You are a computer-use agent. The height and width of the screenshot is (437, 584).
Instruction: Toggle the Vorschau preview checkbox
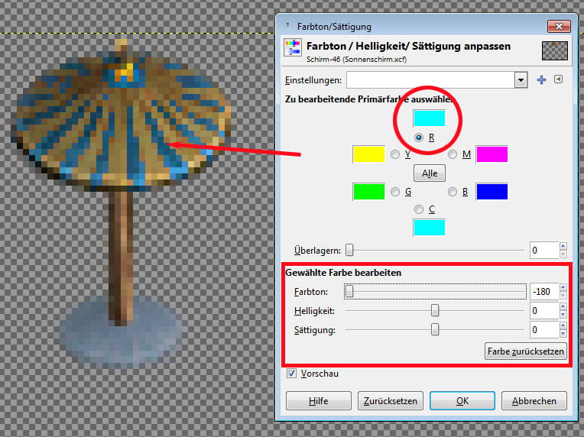(292, 374)
